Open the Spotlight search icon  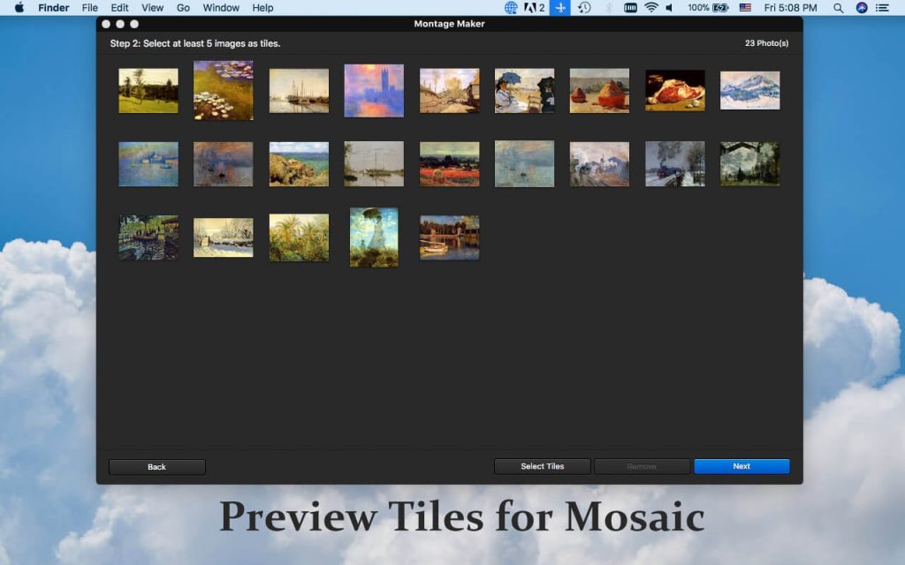(838, 8)
